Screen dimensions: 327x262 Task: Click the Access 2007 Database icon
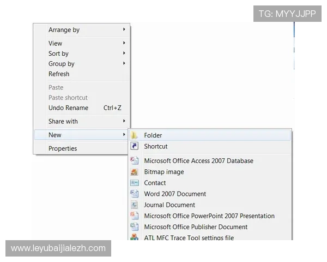pos(135,160)
